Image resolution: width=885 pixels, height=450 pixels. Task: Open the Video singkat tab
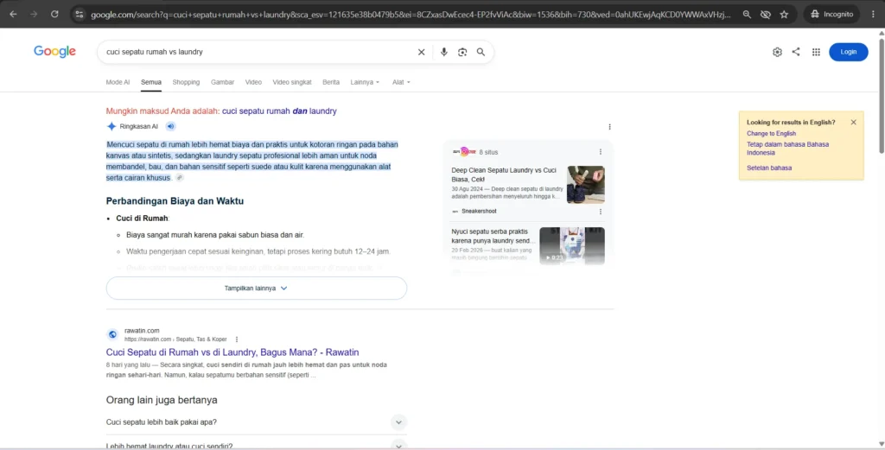[x=292, y=82]
